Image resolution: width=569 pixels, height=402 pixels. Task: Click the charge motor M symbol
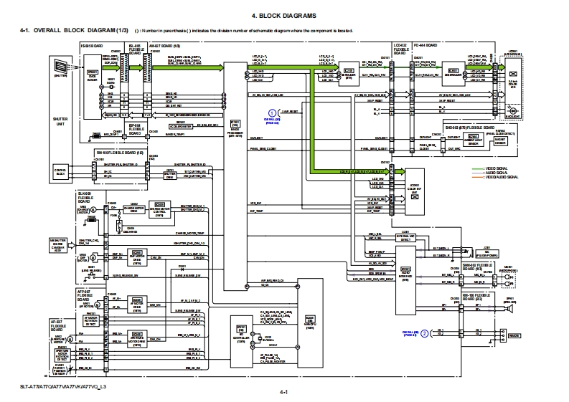(92, 211)
